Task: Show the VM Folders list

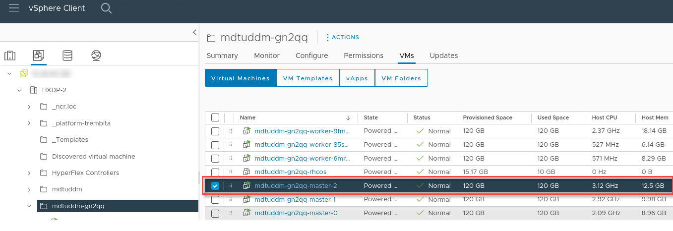Action: click(x=401, y=78)
